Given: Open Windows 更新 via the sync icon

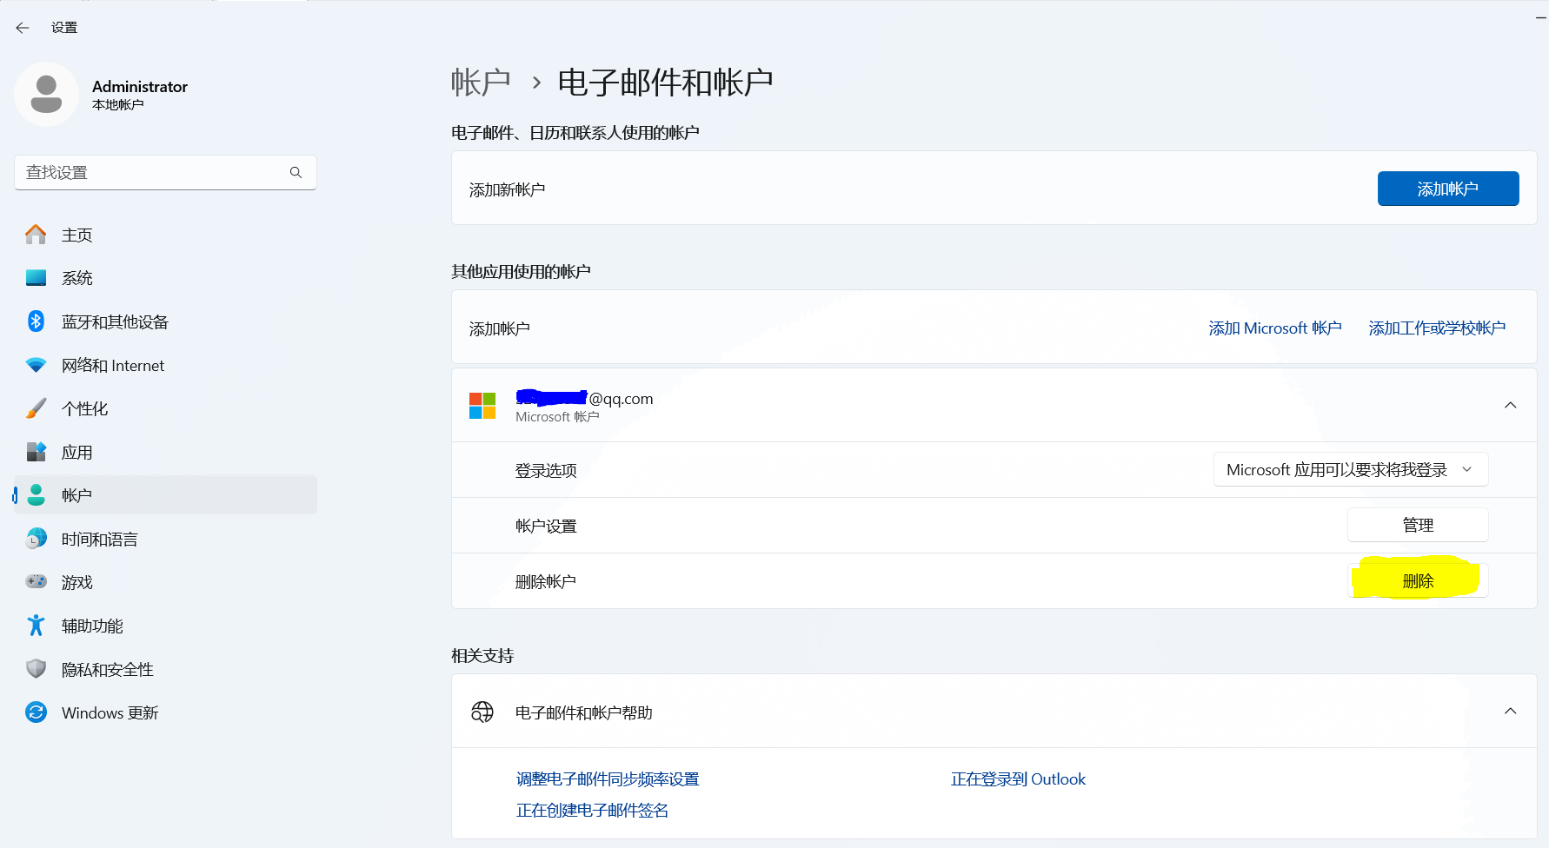Looking at the screenshot, I should [36, 712].
